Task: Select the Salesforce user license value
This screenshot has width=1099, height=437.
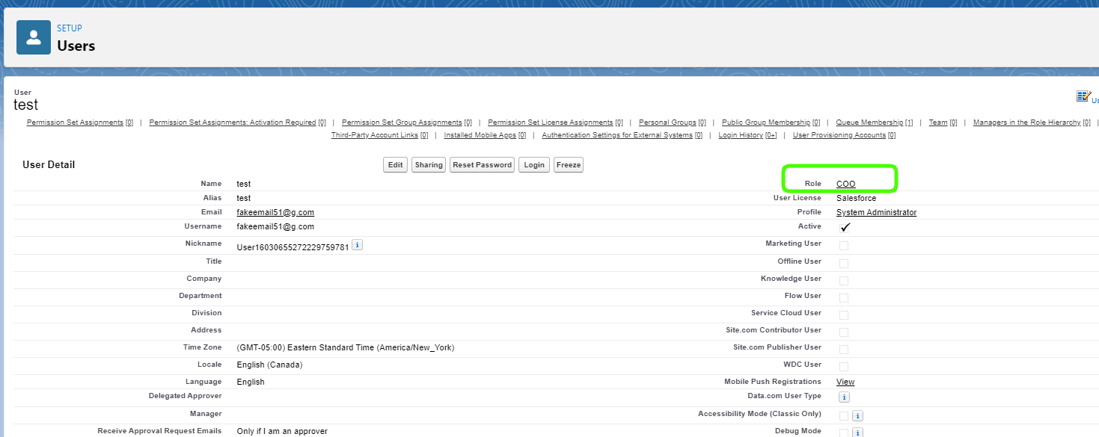Action: click(x=856, y=199)
